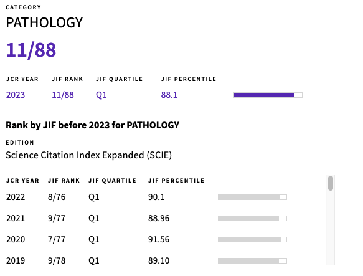
Task: Click the large purple 11/88 rank heading
Action: coord(31,50)
